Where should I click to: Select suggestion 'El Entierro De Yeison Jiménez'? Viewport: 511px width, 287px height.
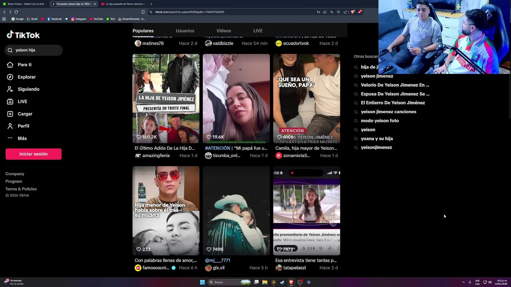coord(393,103)
